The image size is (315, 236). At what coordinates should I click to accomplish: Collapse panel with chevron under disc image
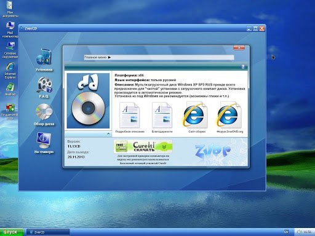[x=108, y=134]
